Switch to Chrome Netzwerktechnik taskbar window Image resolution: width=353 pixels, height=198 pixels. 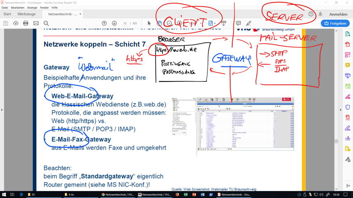pos(117,194)
